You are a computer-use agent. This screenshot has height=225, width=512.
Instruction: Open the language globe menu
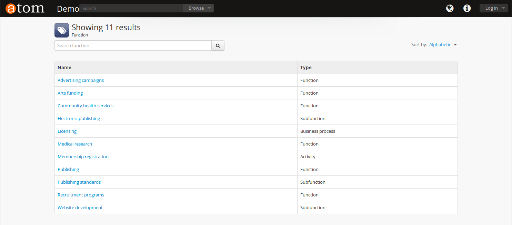450,8
